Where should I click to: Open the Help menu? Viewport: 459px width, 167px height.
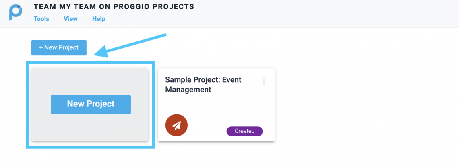pyautogui.click(x=99, y=19)
